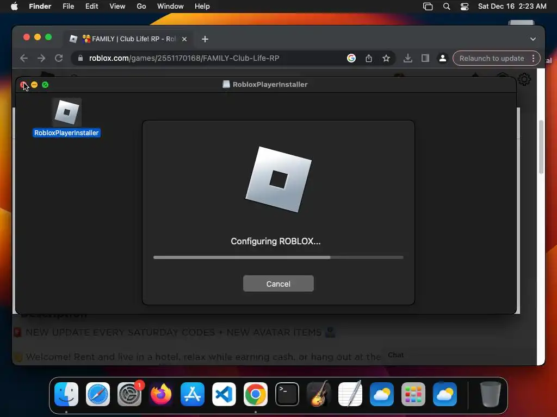
Task: Reload the Roblox page
Action: 59,58
